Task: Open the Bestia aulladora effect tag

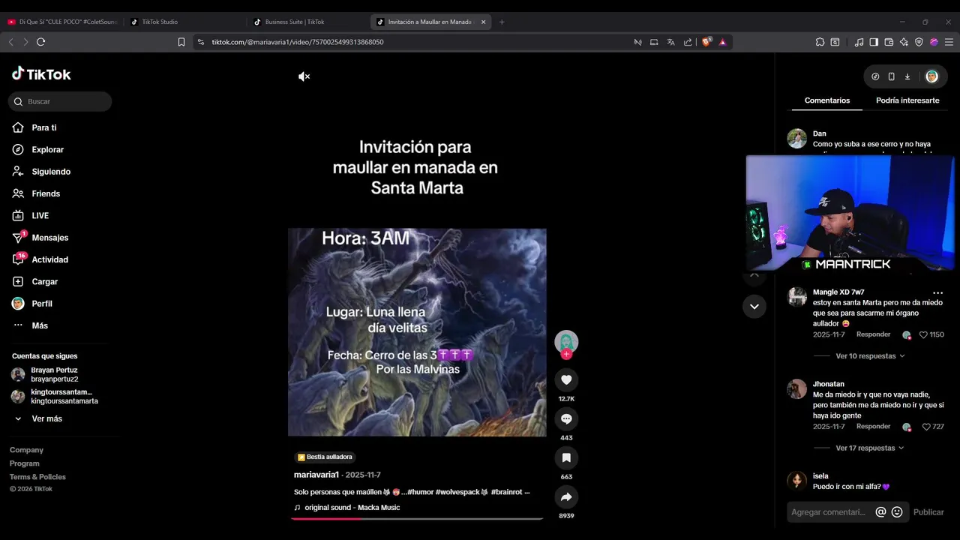Action: click(325, 457)
